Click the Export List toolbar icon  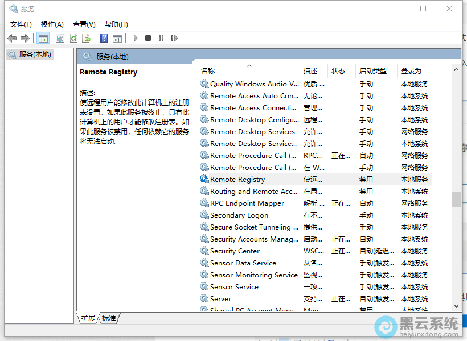tap(87, 38)
